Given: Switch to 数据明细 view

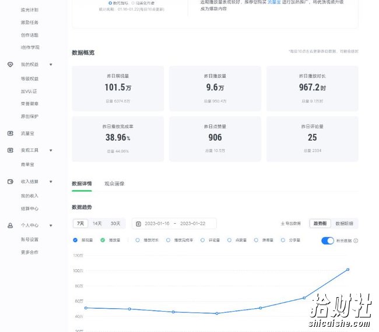Looking at the screenshot, I should 344,223.
